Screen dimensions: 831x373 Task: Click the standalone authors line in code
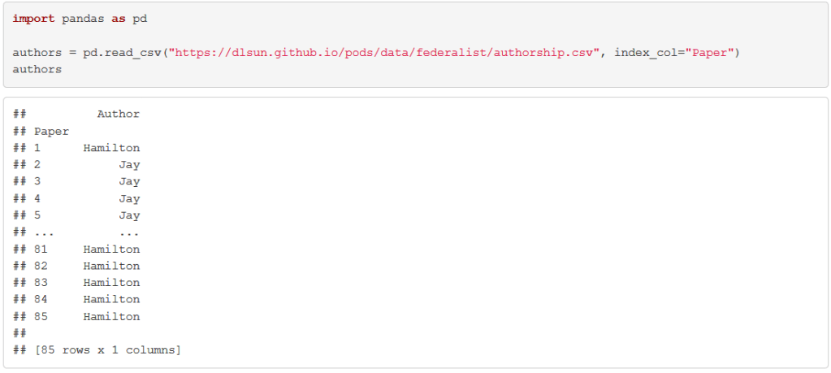(x=37, y=70)
